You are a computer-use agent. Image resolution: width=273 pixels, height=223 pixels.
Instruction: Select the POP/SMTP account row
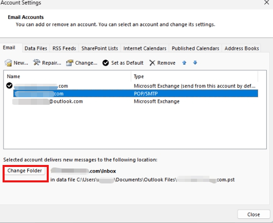[135, 94]
